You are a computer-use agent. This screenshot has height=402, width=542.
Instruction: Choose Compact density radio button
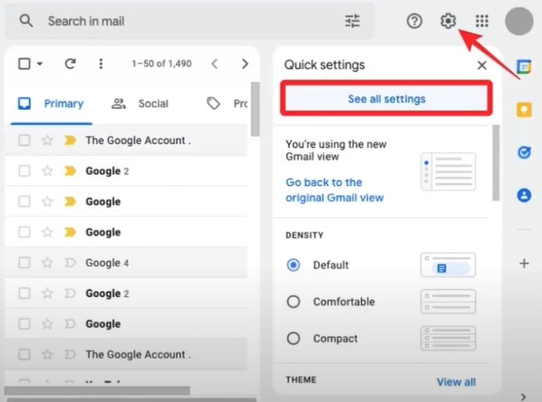pos(293,338)
